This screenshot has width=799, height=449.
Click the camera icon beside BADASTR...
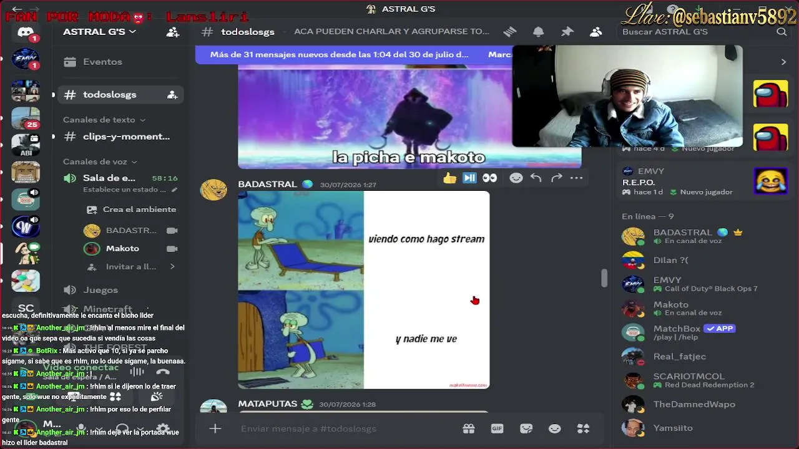pyautogui.click(x=172, y=231)
